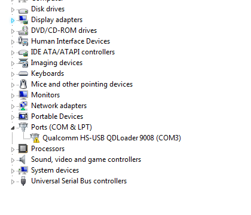Image resolution: width=251 pixels, height=215 pixels.
Task: Expand the System devices node arrow
Action: pos(13,171)
